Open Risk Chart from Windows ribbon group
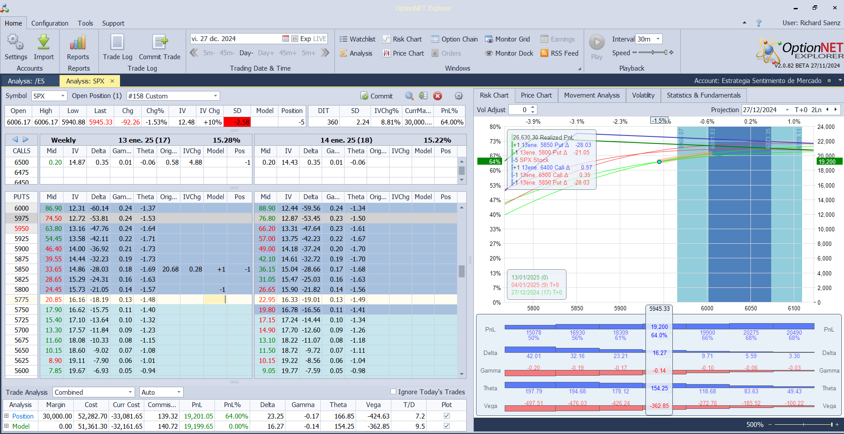This screenshot has height=434, width=844. 402,39
